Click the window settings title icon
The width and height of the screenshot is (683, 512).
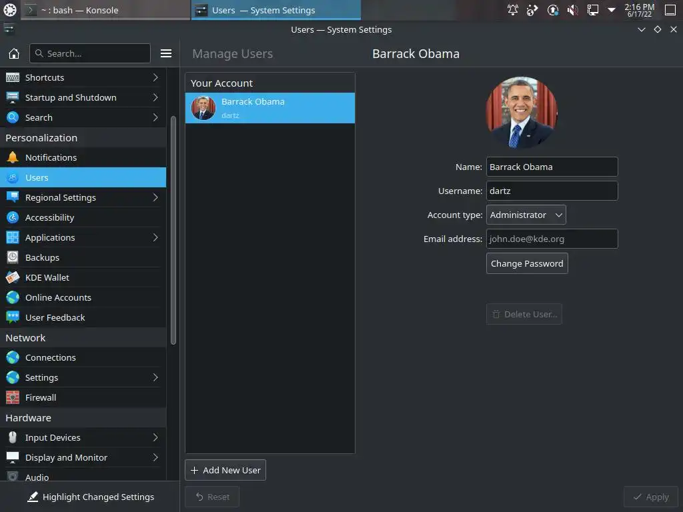[9, 29]
